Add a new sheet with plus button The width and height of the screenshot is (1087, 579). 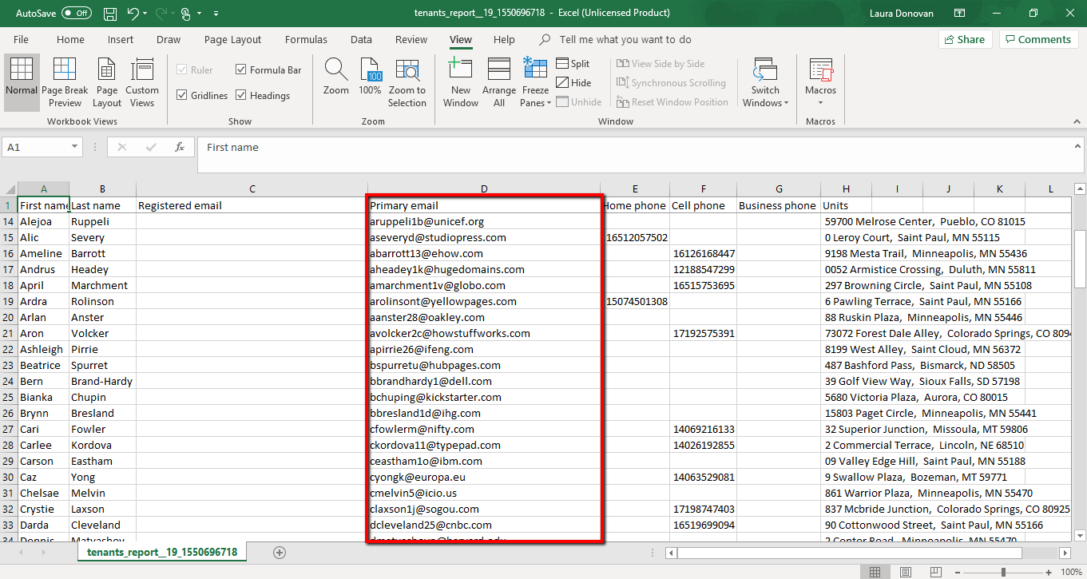point(280,552)
